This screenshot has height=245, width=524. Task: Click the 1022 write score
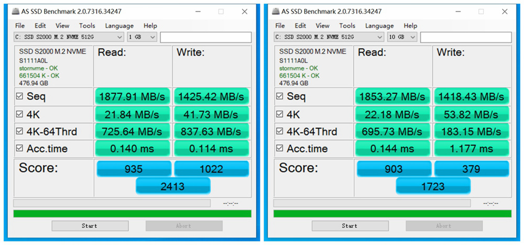pos(212,169)
